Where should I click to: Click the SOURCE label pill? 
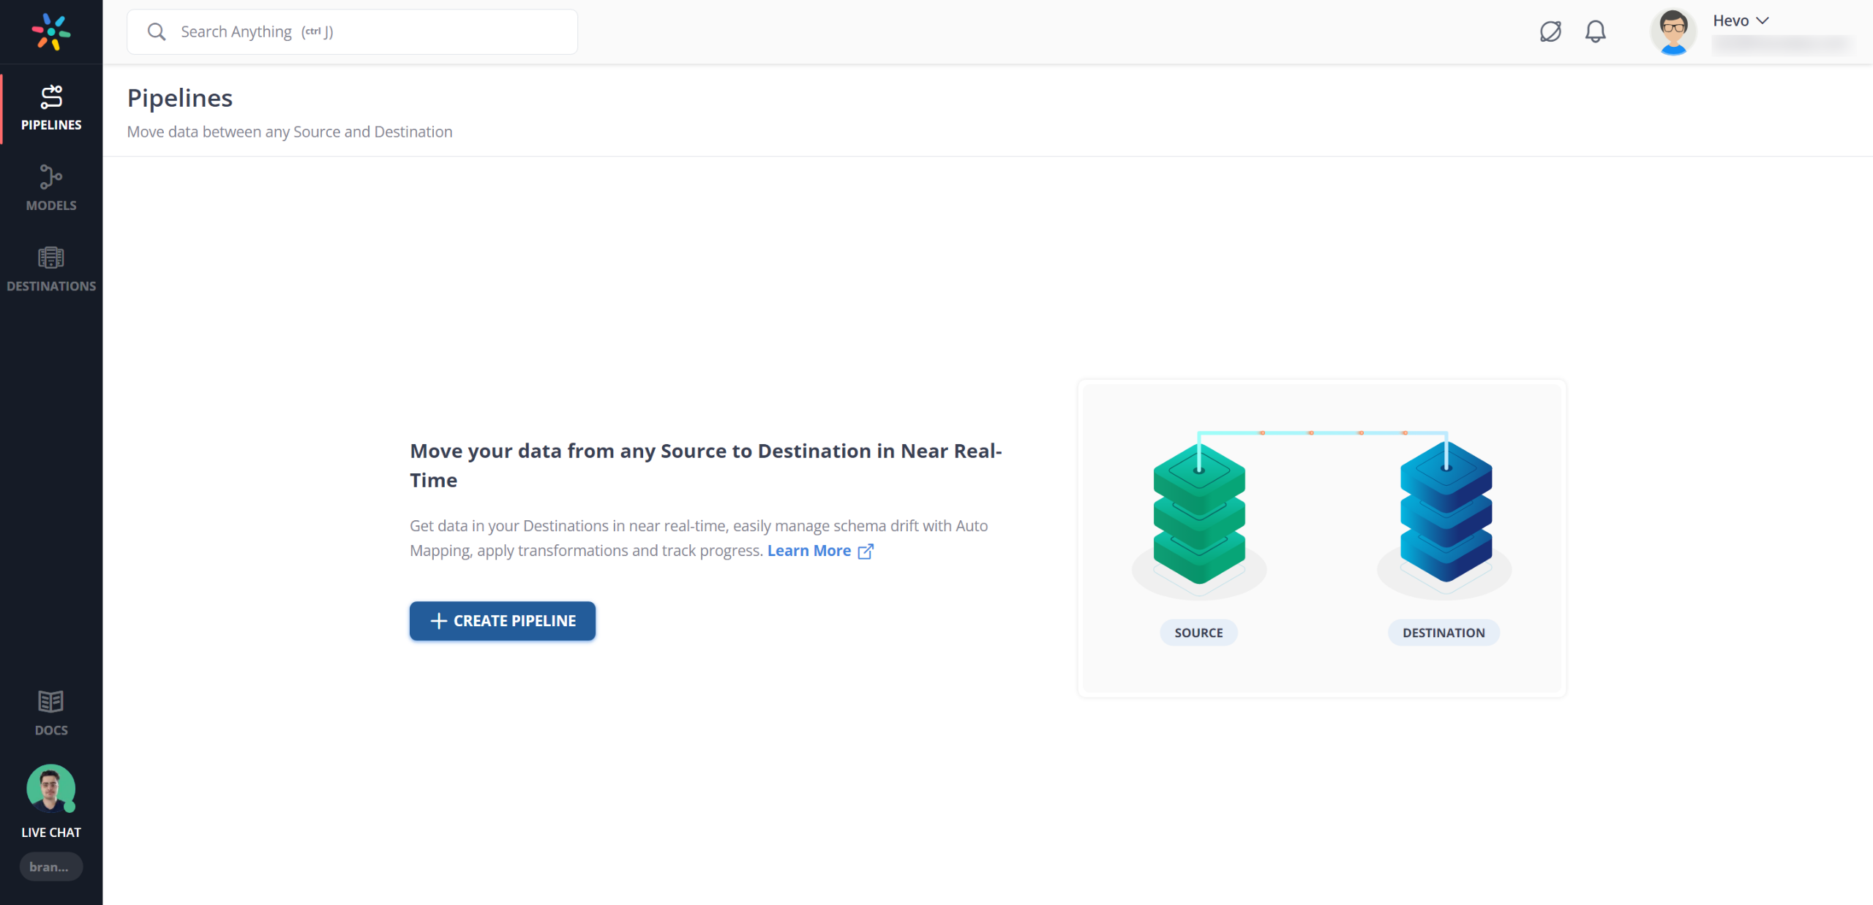[x=1198, y=632]
